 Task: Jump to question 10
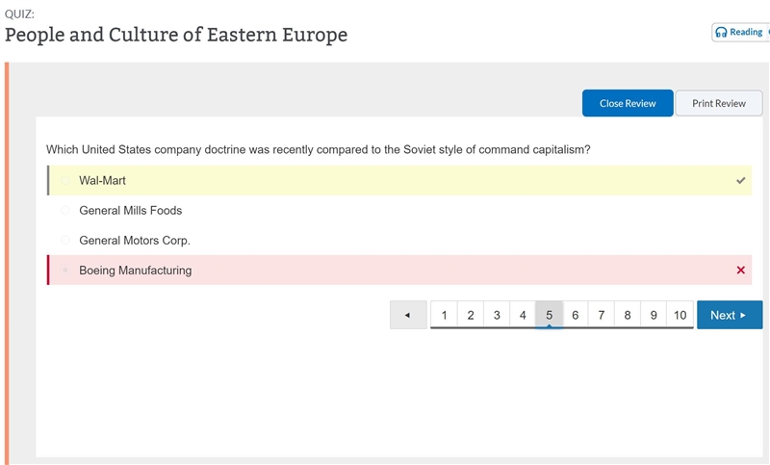click(680, 315)
